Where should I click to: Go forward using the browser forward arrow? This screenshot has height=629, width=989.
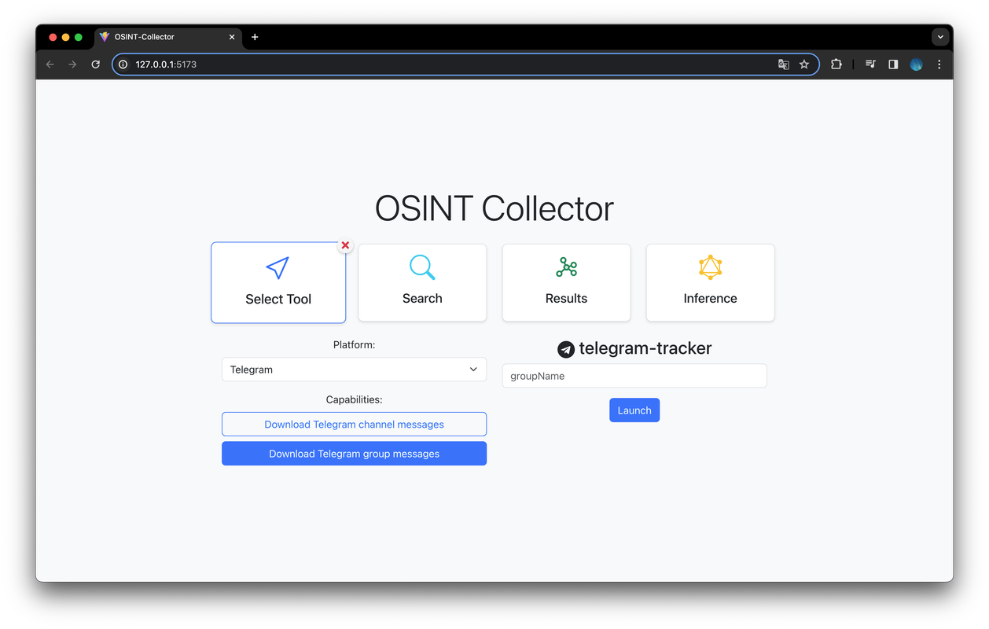[73, 64]
